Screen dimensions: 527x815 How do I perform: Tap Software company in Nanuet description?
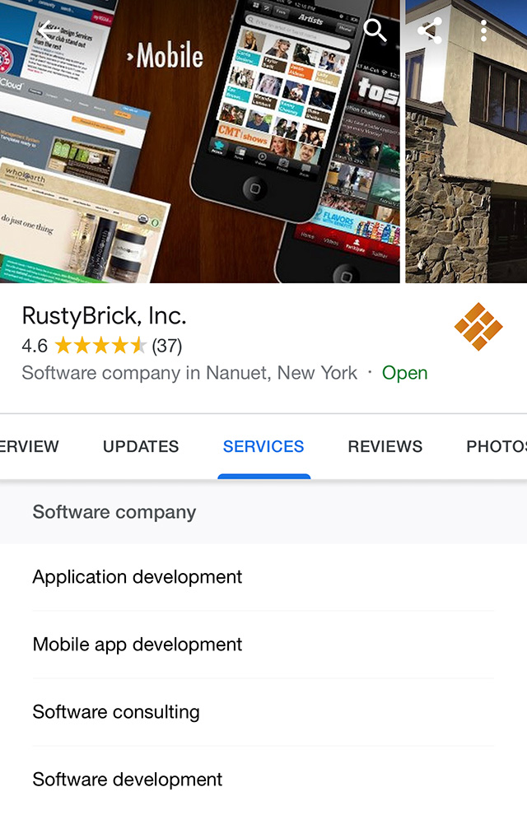(x=189, y=373)
